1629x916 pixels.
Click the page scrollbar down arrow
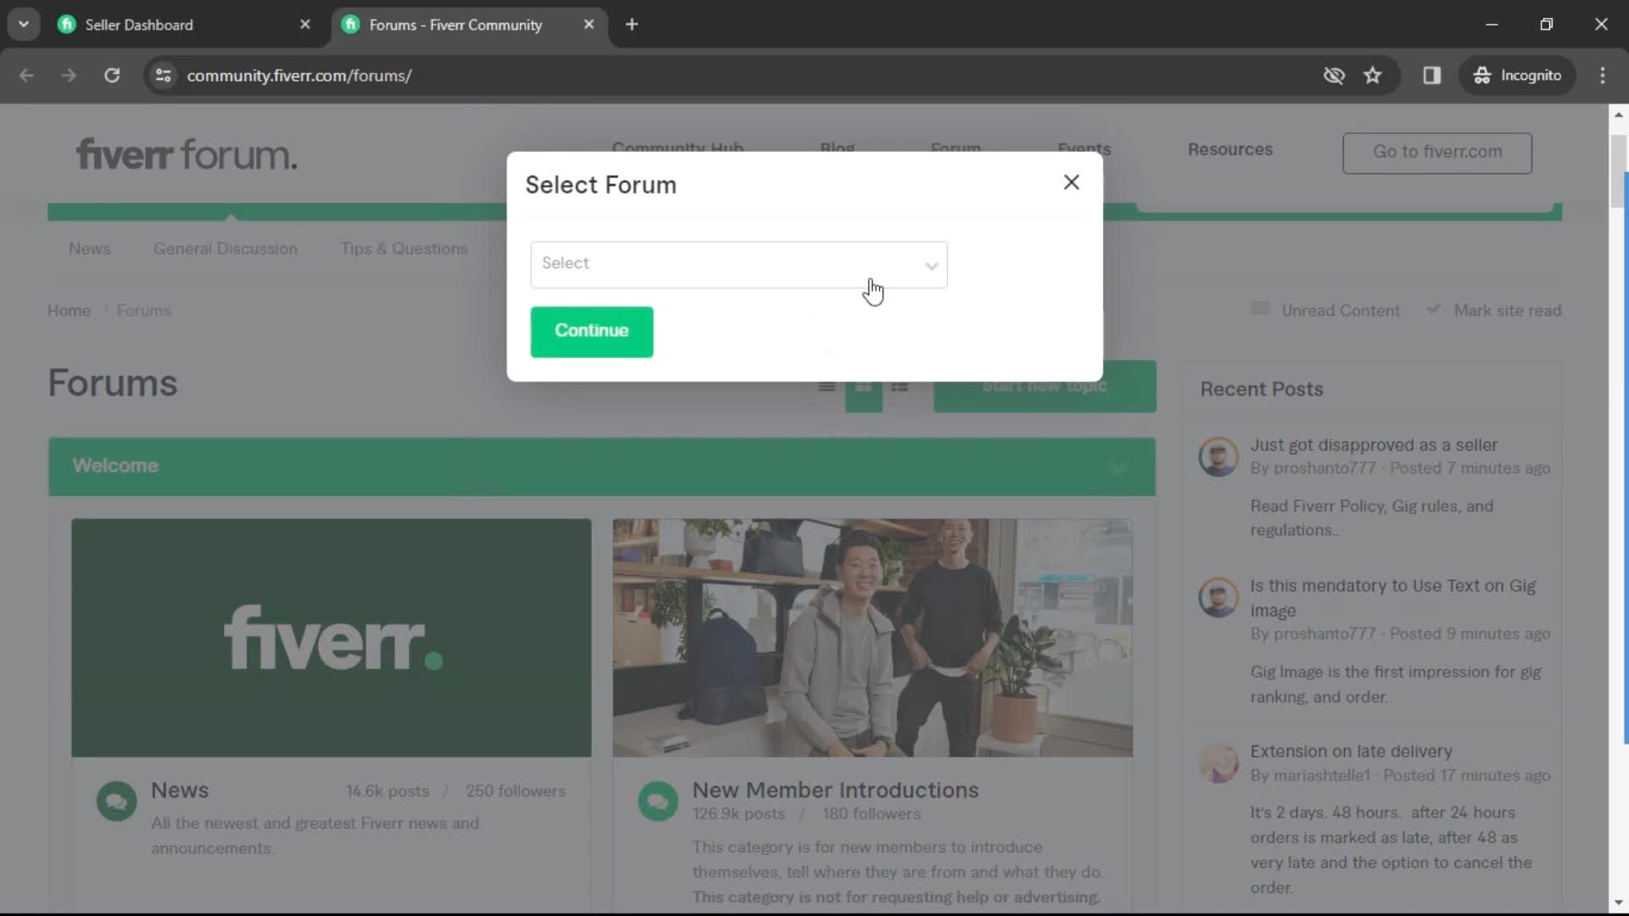tap(1619, 903)
